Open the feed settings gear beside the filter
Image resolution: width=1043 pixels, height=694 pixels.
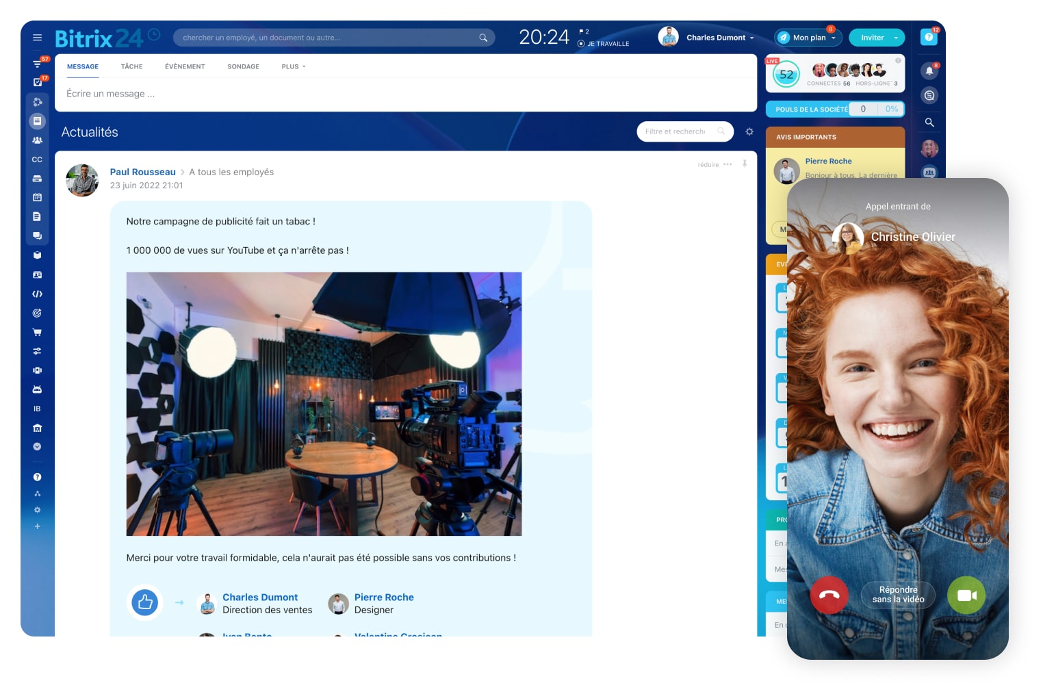click(749, 131)
